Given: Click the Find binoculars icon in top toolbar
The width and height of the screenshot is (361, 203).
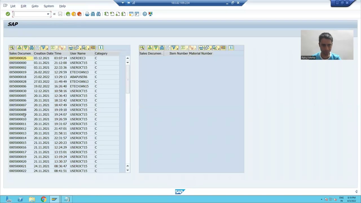Looking at the screenshot, I should click(x=93, y=14).
